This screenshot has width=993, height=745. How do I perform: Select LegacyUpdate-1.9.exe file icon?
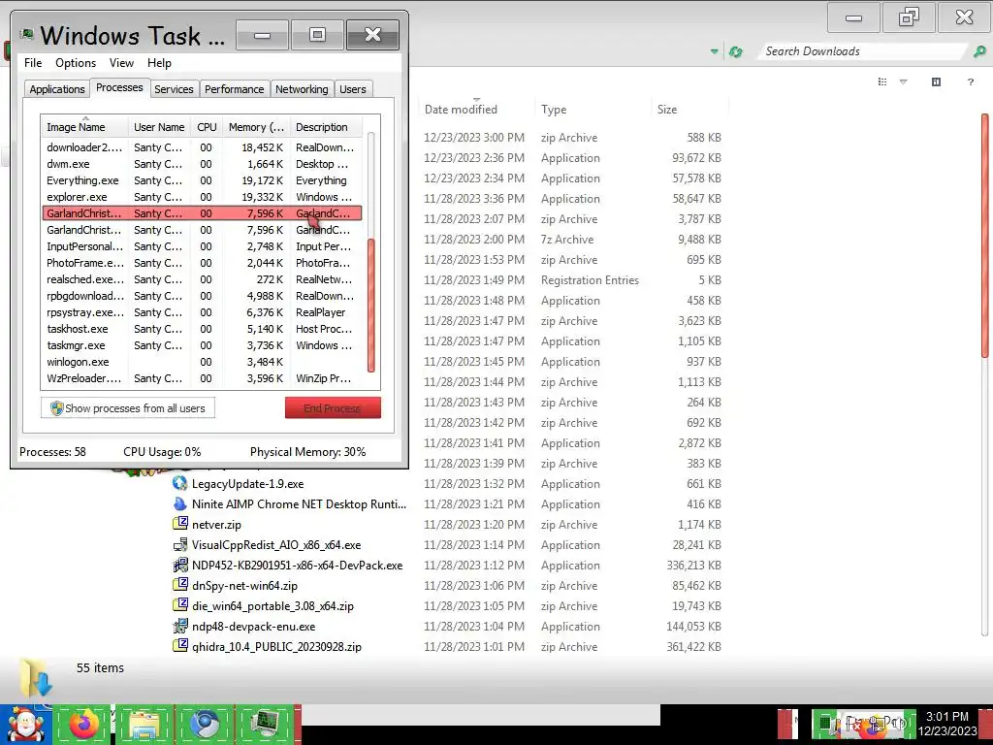click(x=180, y=483)
